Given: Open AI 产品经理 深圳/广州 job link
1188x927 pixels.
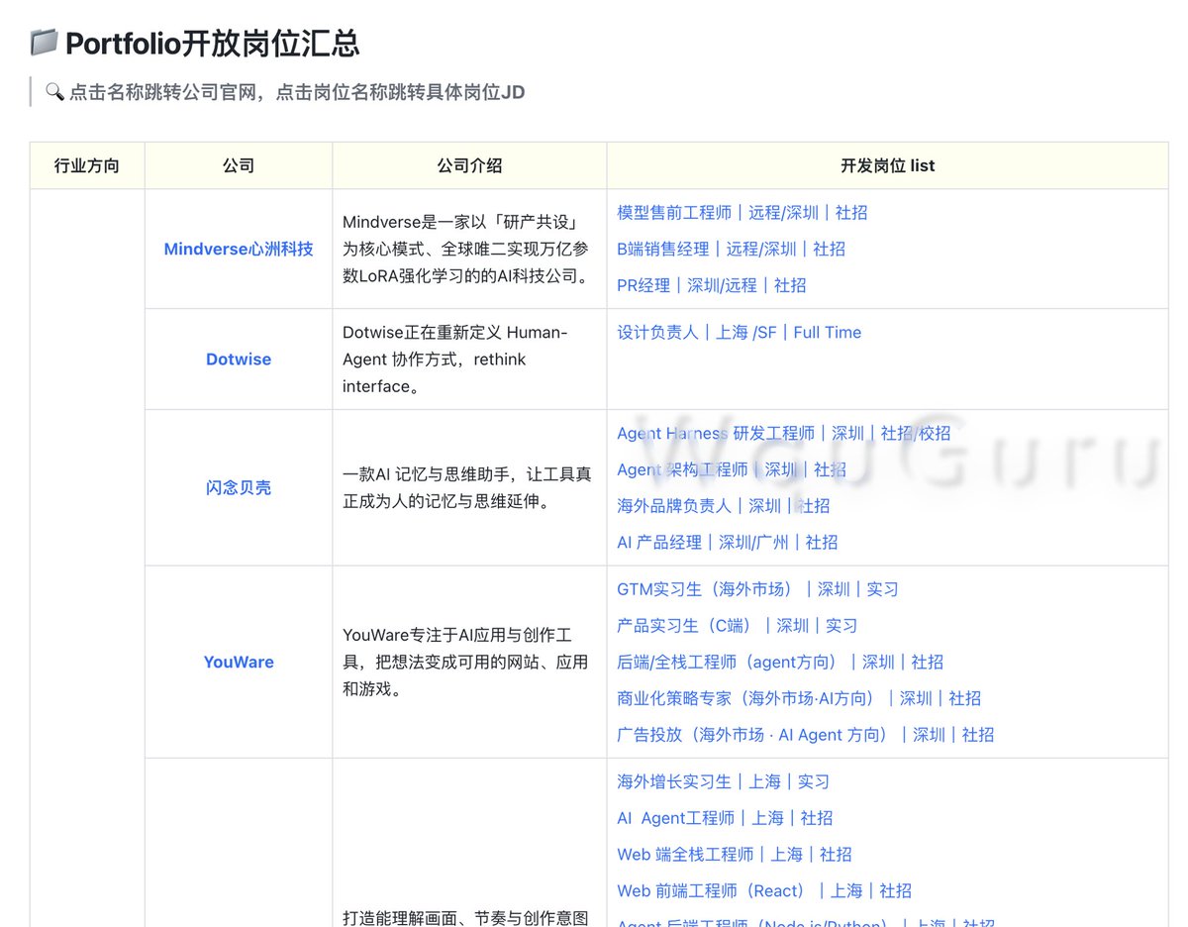Looking at the screenshot, I should tap(727, 543).
